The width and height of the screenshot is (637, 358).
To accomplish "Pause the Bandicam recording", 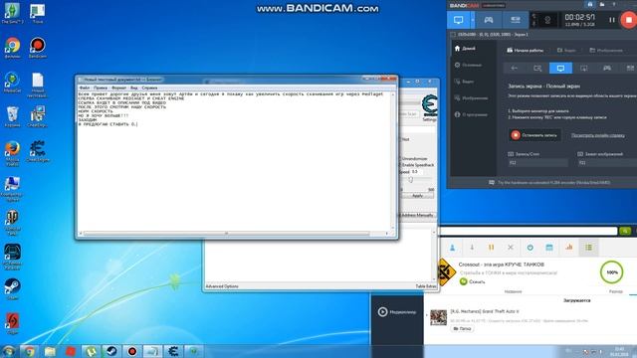I will coord(612,20).
